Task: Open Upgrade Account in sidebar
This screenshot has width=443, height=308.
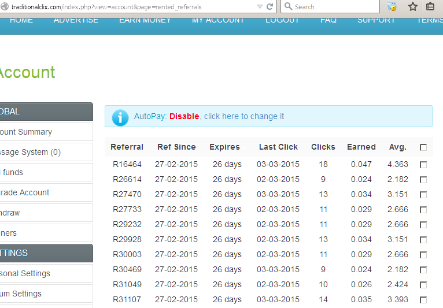Action: pyautogui.click(x=46, y=192)
